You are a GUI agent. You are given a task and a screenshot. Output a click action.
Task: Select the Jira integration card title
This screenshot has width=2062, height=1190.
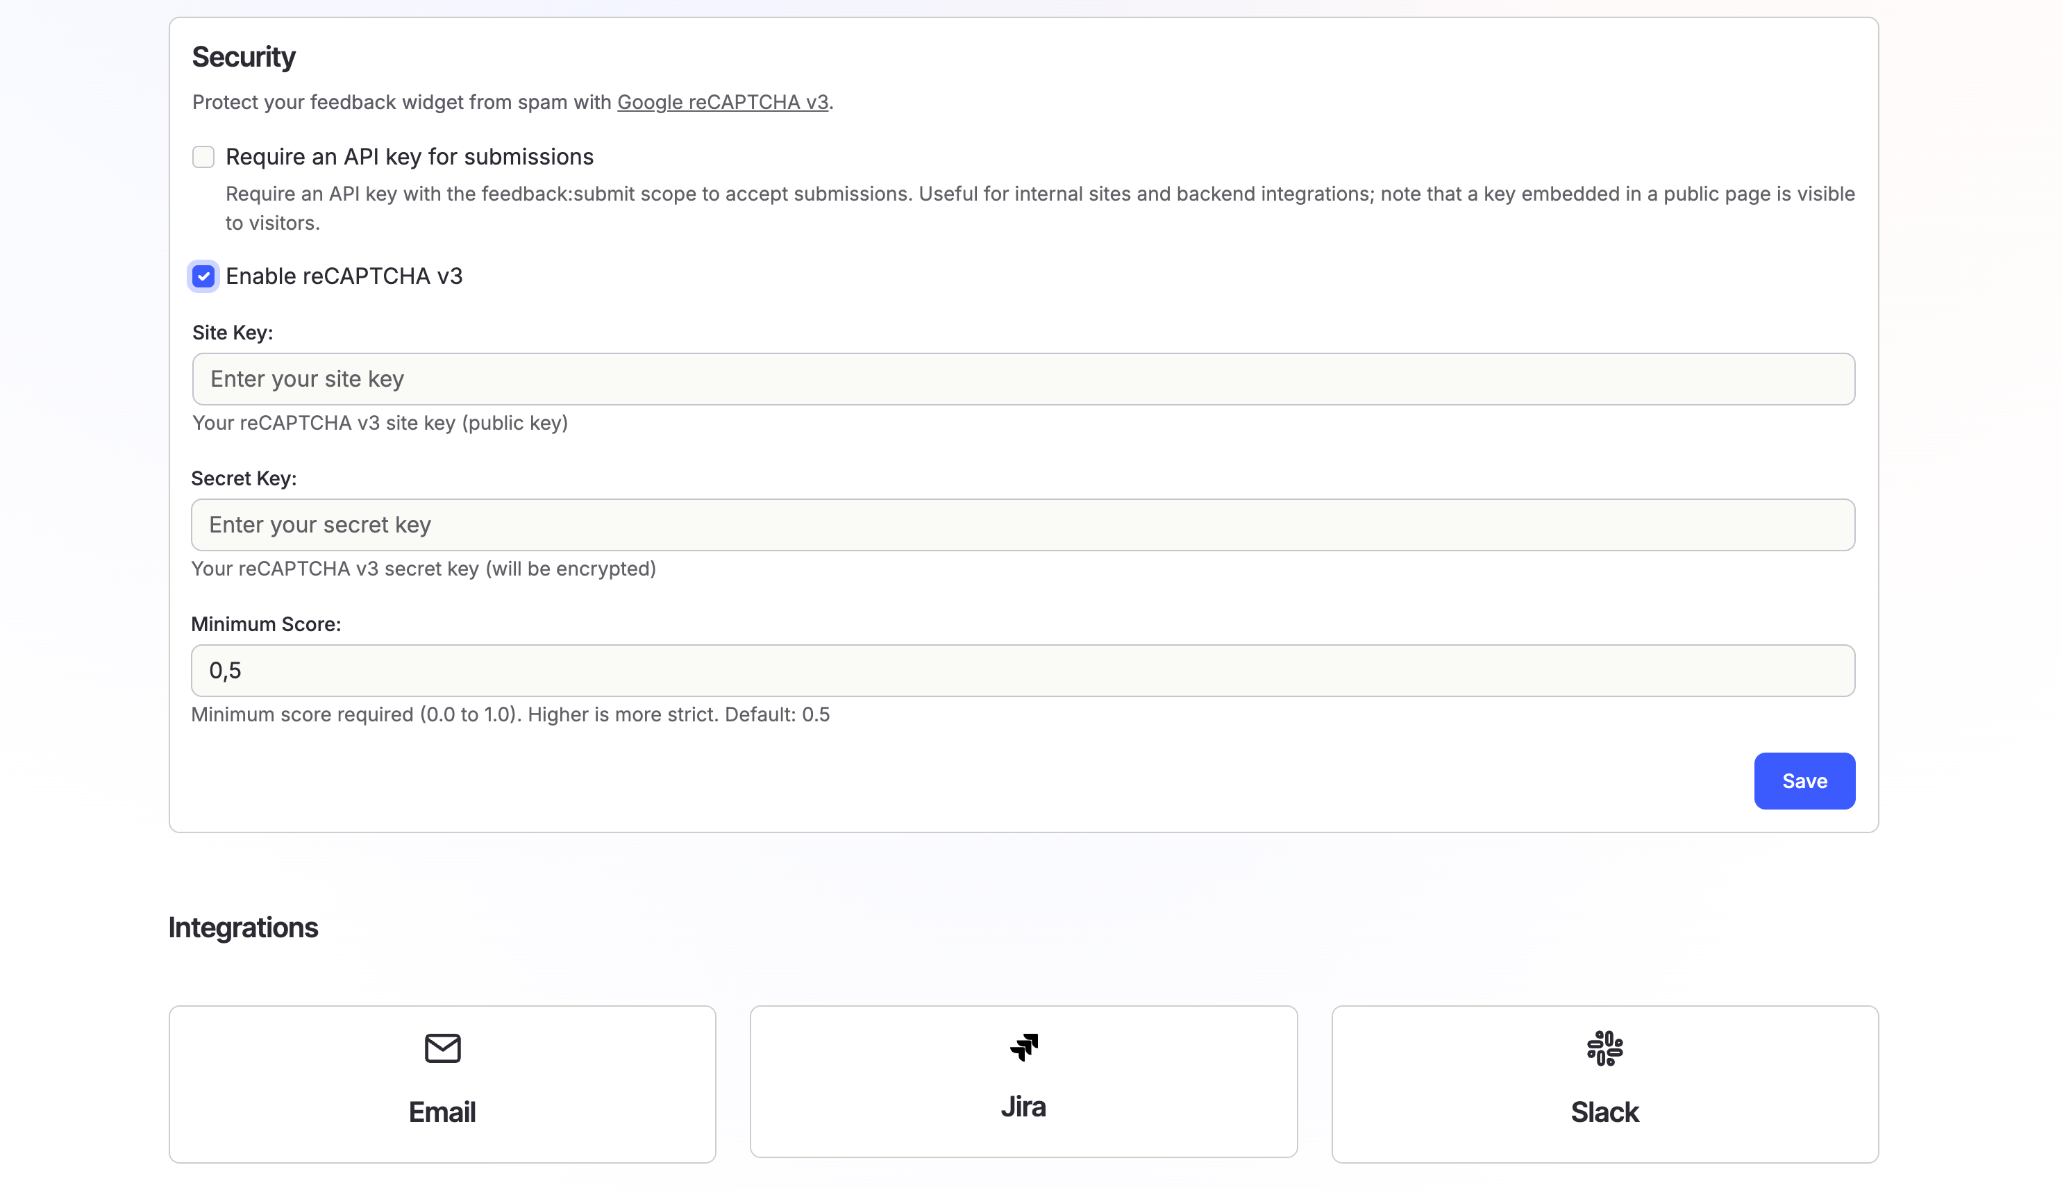click(1023, 1107)
